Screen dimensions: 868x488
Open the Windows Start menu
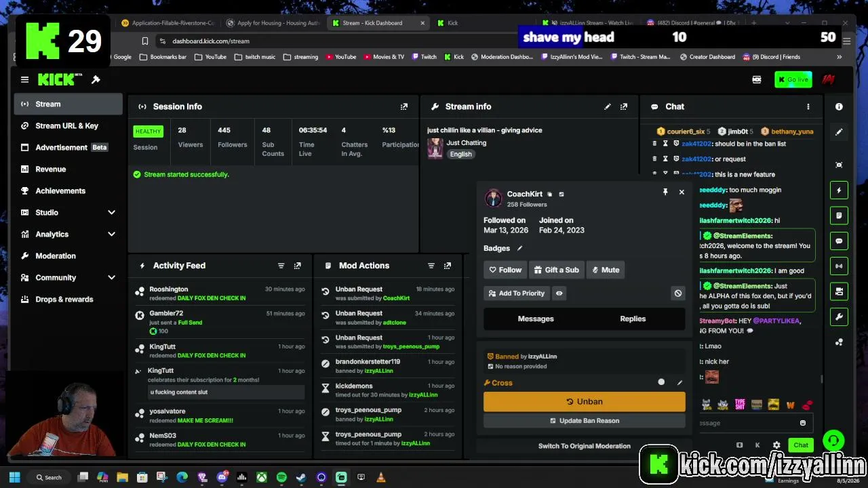[15, 477]
